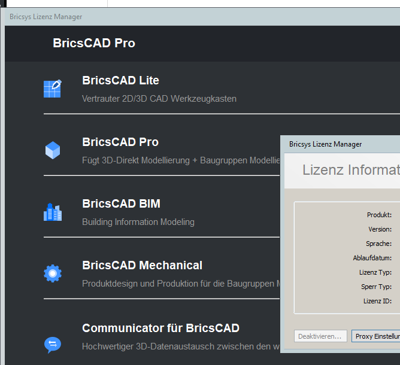Image resolution: width=400 pixels, height=365 pixels.
Task: Click the main Bricsys Lizenz Manager title bar
Action: click(202, 17)
